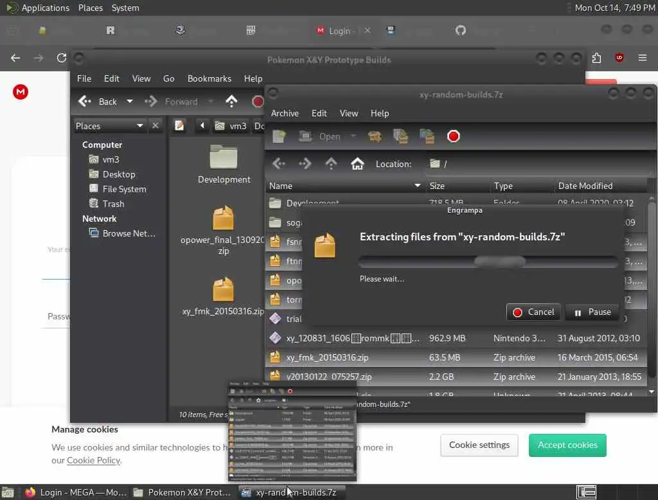This screenshot has width=658, height=500.
Task: Select the Development folder icon in file manager
Action: pyautogui.click(x=224, y=158)
